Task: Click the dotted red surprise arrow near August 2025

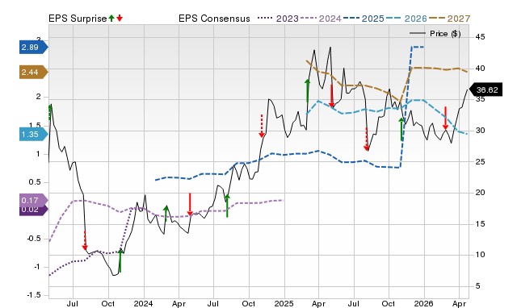Action: point(366,139)
